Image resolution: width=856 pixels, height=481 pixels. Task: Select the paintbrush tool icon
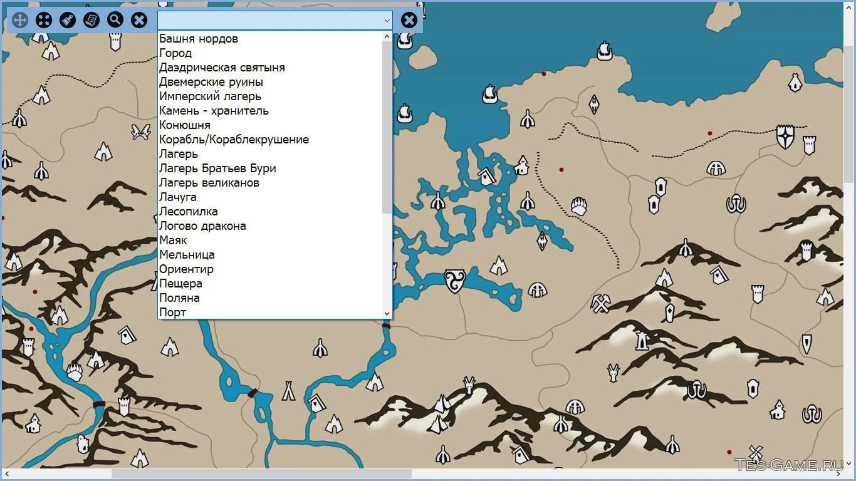pos(68,20)
